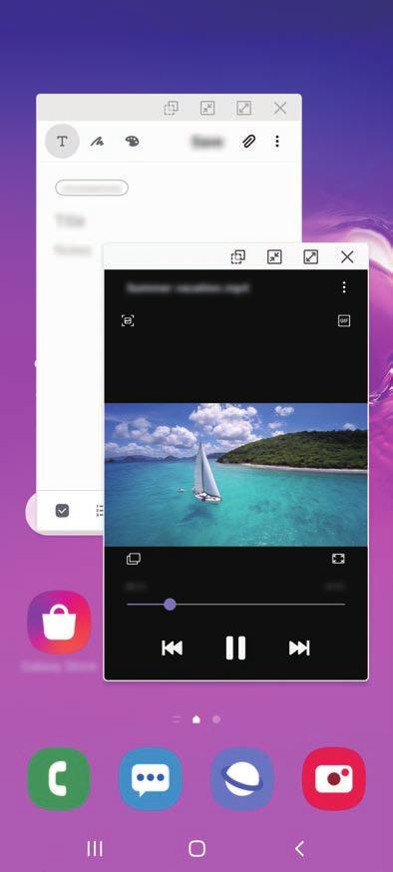Screen dimensions: 393x872
Task: Open recent apps from navigation bar
Action: point(95,849)
